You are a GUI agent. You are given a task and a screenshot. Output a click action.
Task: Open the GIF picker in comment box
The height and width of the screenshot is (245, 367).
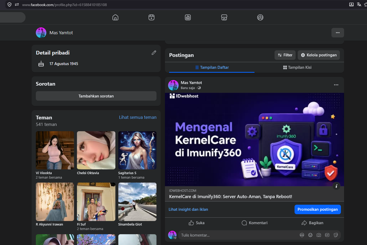click(327, 235)
